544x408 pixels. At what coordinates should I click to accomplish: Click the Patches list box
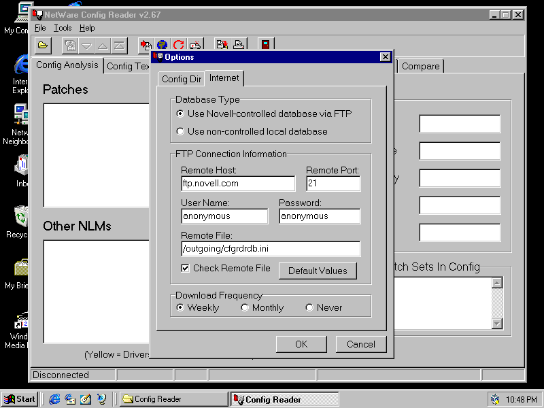click(x=97, y=155)
